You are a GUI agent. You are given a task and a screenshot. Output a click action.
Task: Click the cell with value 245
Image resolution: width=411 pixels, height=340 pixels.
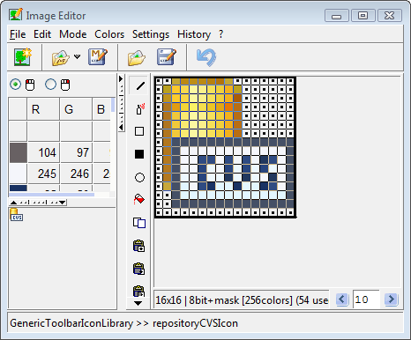coord(43,174)
